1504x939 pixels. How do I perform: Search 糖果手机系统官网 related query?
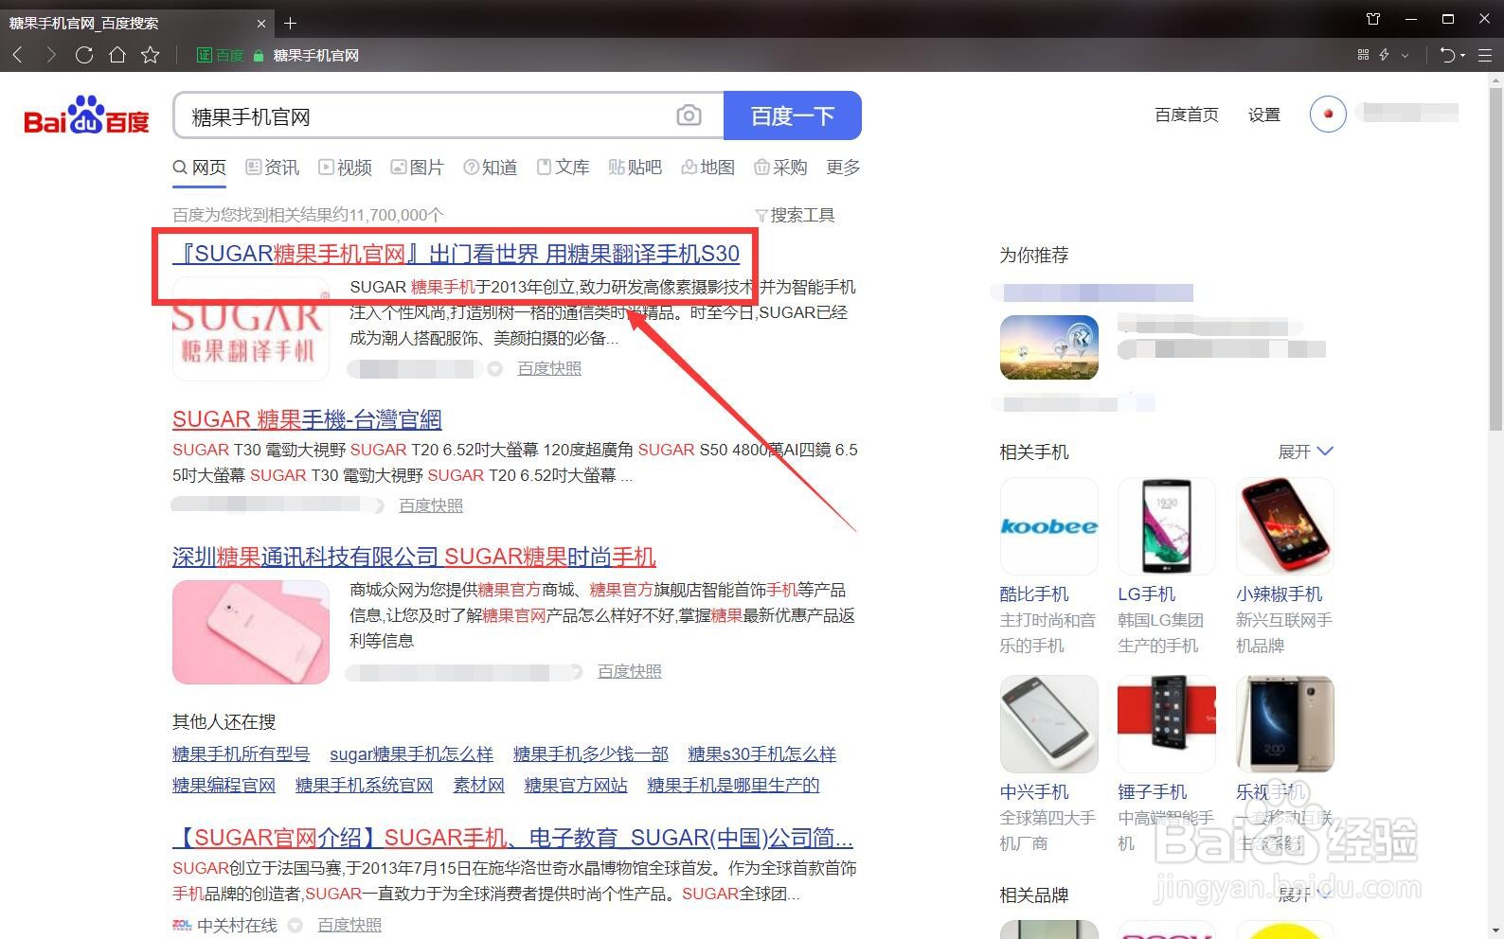(365, 786)
